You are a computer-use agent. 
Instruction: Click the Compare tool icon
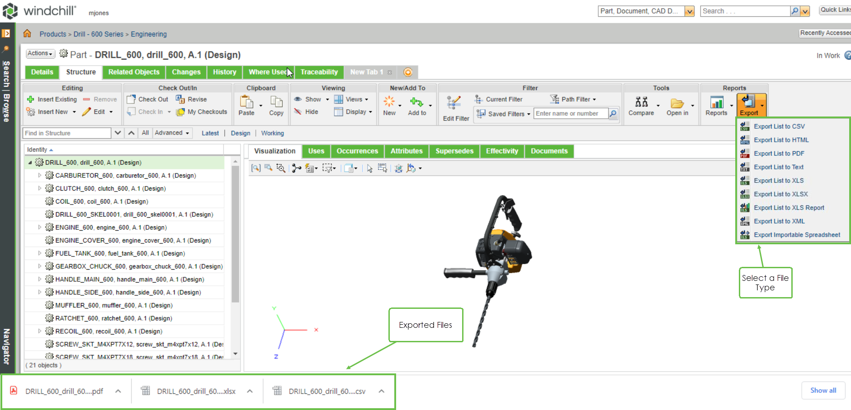tap(641, 102)
